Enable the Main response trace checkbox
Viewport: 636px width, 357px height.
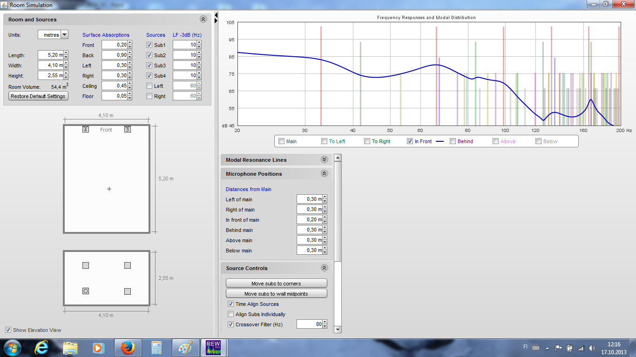[281, 141]
